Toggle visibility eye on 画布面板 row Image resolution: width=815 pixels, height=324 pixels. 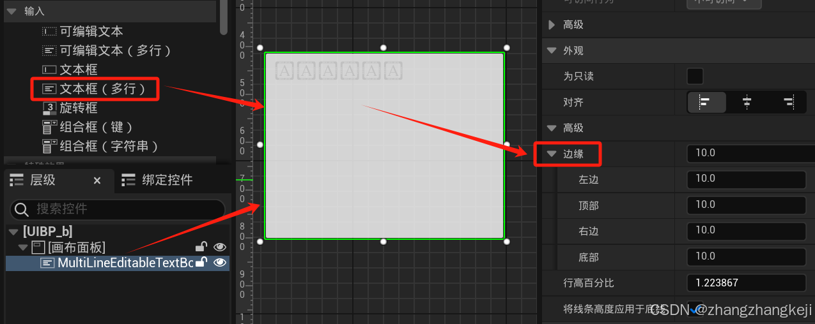(x=220, y=247)
